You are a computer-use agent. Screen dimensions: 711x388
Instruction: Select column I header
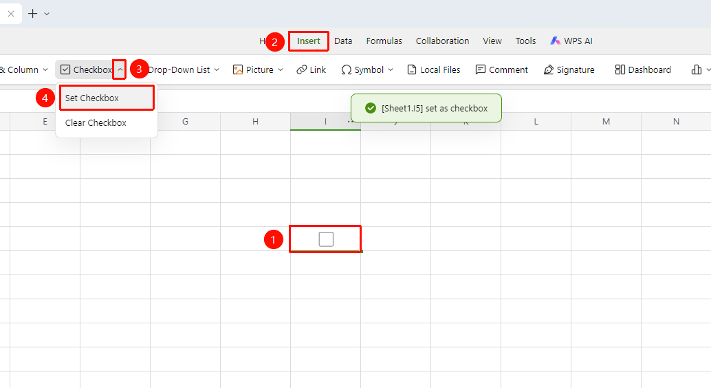pyautogui.click(x=325, y=122)
